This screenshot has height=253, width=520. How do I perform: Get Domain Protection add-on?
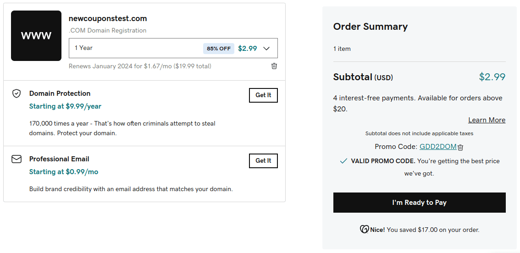[x=263, y=95]
